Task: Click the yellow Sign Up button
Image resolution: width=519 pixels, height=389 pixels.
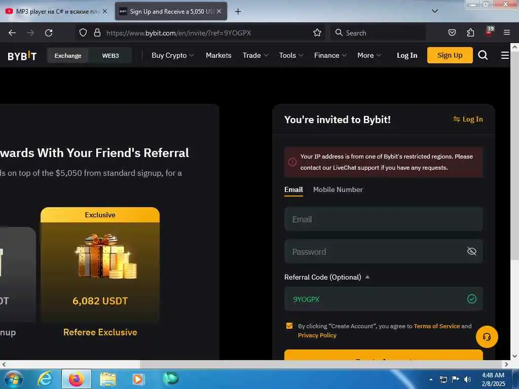Action: click(450, 55)
